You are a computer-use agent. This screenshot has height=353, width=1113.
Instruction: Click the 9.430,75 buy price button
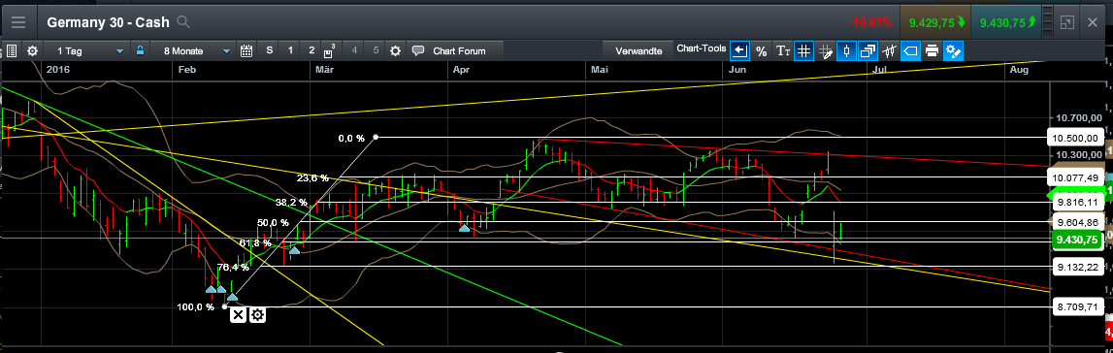click(1006, 22)
